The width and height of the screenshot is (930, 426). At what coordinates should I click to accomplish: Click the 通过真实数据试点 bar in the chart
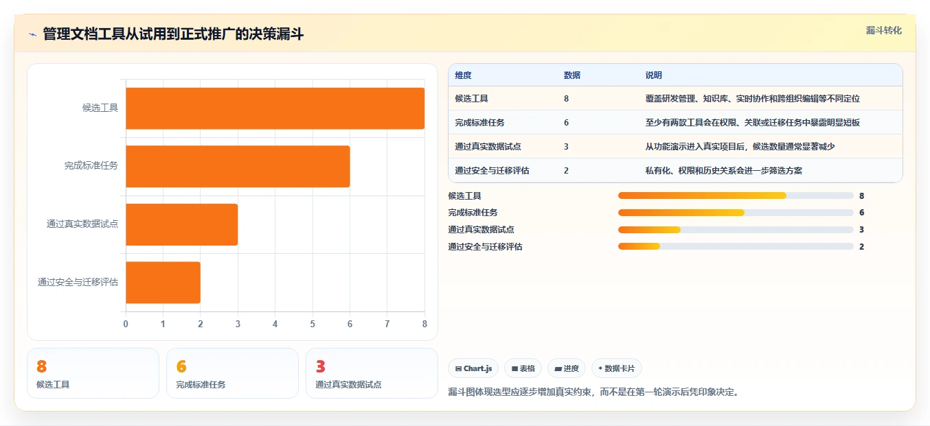[181, 224]
